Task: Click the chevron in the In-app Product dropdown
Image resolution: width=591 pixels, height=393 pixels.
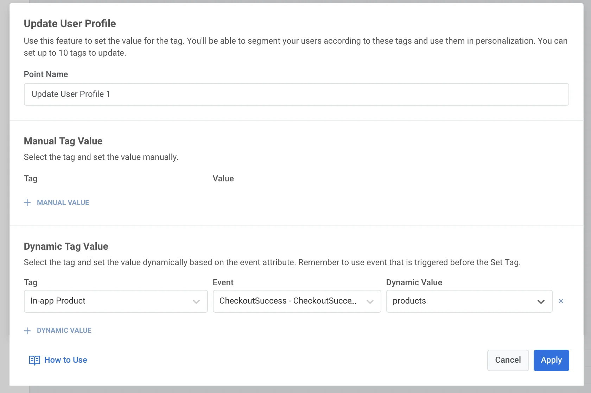Action: 196,301
